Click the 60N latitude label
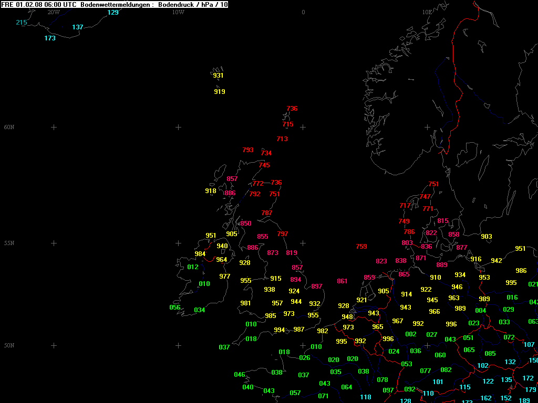 click(9, 128)
